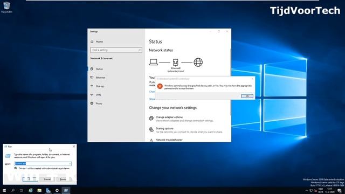
Task: Open the Windows Start menu
Action: coord(4,190)
